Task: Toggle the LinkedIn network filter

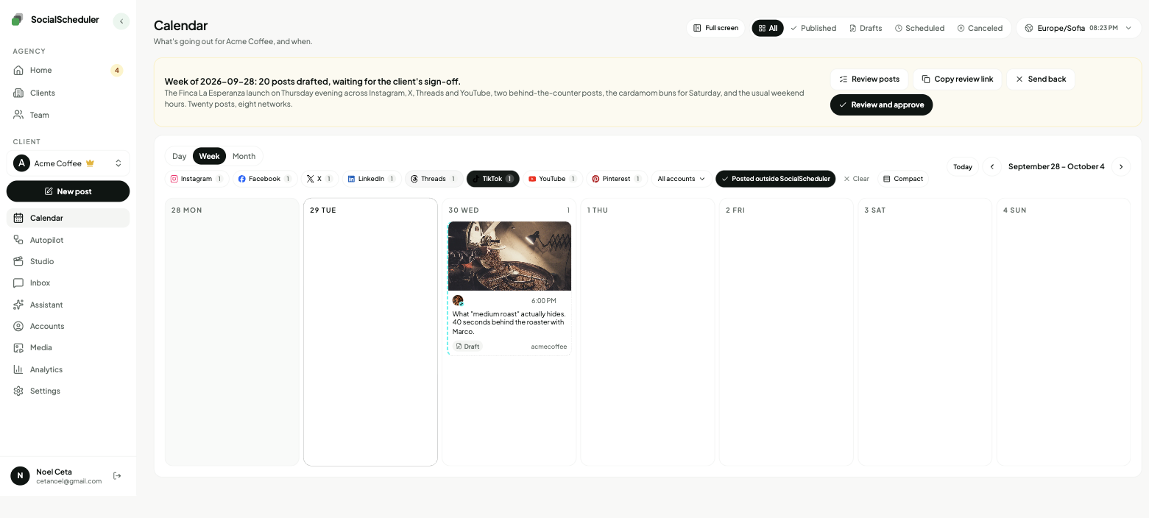Action: tap(371, 179)
